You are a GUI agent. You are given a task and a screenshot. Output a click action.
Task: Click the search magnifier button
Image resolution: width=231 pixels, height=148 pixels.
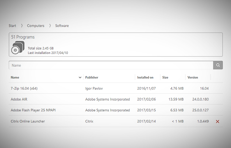[218, 65]
